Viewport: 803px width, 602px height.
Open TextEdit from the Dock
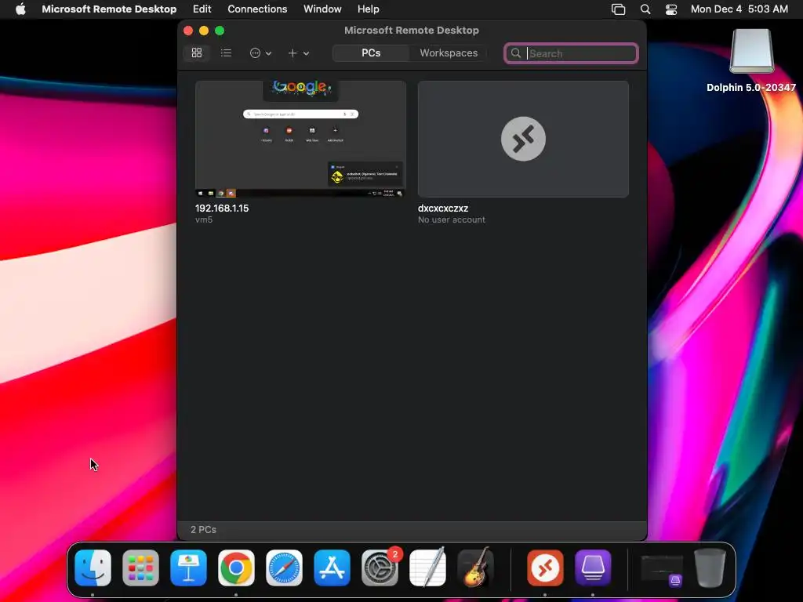pos(427,568)
